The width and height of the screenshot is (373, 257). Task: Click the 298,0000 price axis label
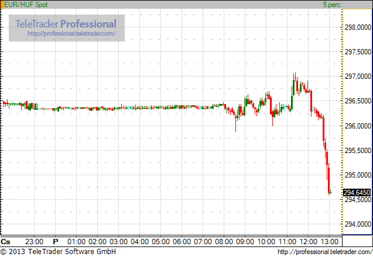coord(358,27)
